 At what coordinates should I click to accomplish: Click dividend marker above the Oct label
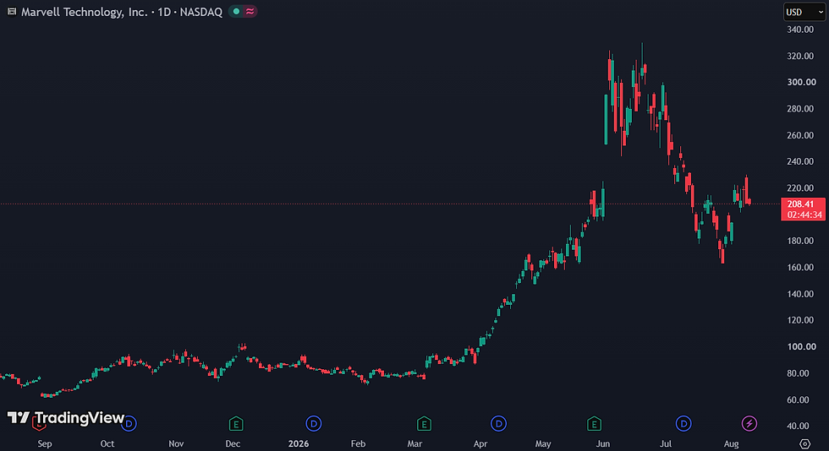pyautogui.click(x=129, y=423)
